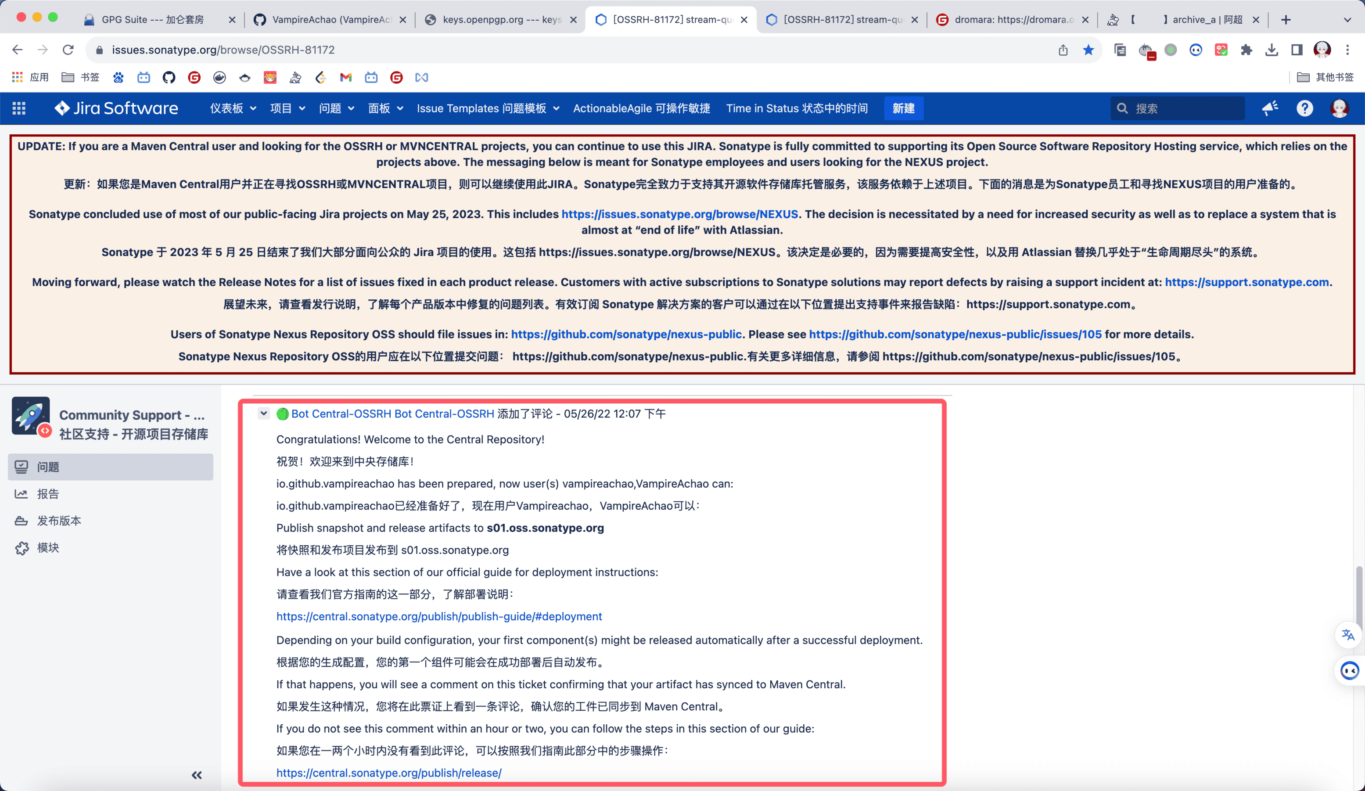
Task: Click the blue 新建 create button
Action: [903, 108]
